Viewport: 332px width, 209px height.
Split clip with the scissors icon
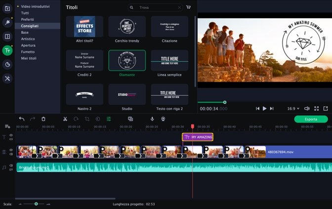65,119
